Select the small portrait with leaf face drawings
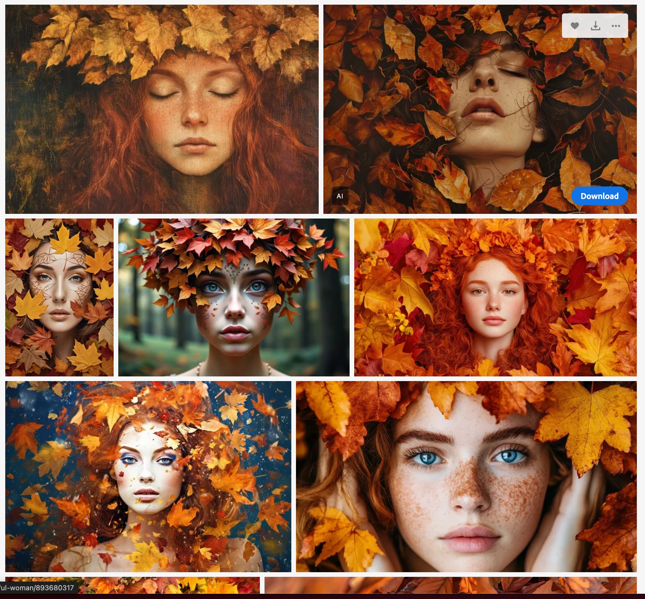Viewport: 645px width, 599px height. pyautogui.click(x=59, y=297)
